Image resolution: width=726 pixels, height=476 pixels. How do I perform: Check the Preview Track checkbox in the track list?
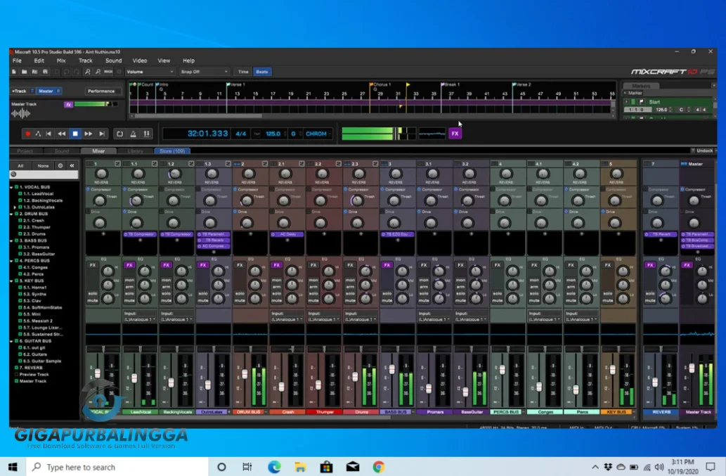(x=15, y=375)
